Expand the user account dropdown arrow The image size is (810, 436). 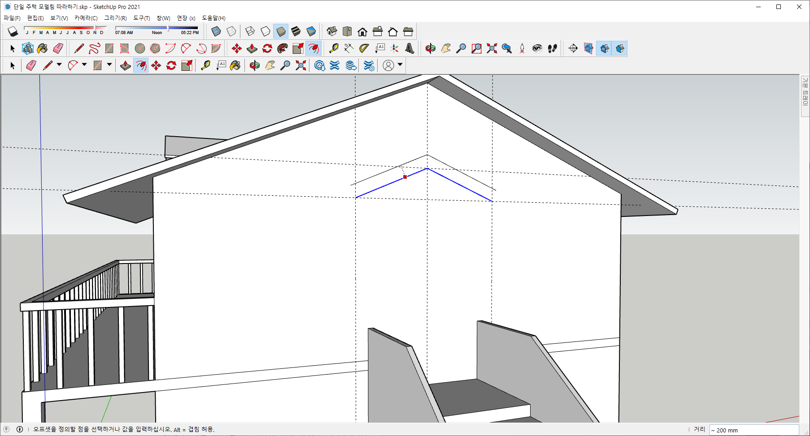[400, 65]
